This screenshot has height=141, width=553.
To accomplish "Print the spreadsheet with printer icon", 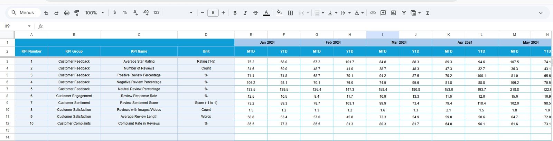I will [67, 13].
